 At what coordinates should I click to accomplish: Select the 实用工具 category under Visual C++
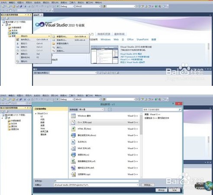point(44,132)
